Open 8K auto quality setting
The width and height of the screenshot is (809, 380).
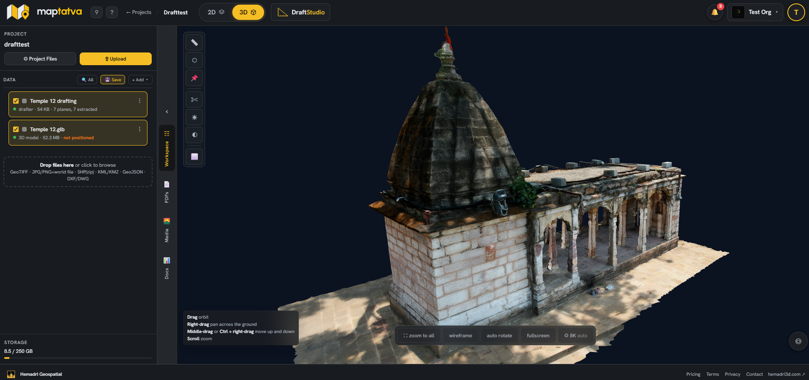[575, 336]
